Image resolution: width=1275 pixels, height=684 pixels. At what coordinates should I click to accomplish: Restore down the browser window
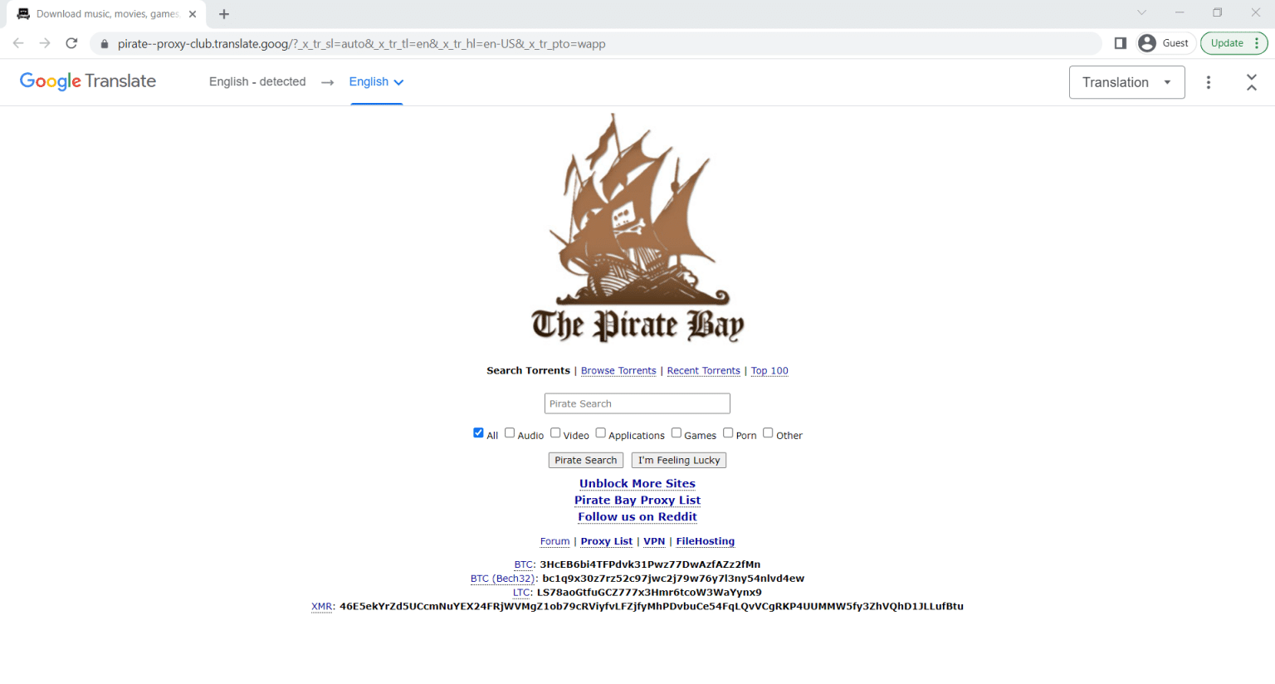[1218, 12]
